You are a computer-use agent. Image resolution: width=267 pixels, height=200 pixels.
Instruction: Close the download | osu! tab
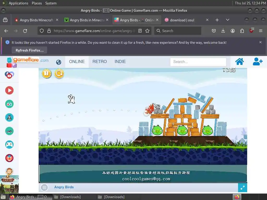click(207, 20)
